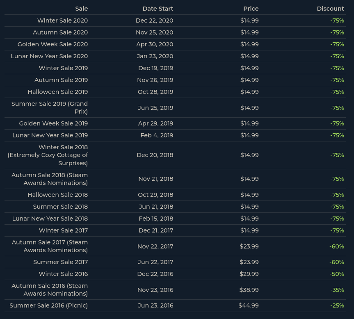Click the date Nov 21, 2018
Image resolution: width=354 pixels, height=319 pixels.
(x=156, y=179)
